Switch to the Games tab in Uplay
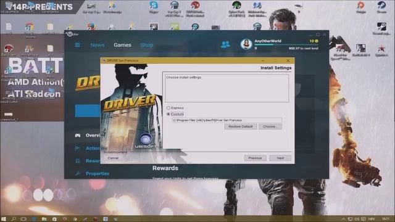The height and width of the screenshot is (222, 395). 122,45
